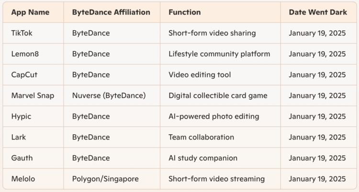This screenshot has width=359, height=192.
Task: Click the Nuverse (ByteDance) affiliation cell
Action: coord(109,96)
